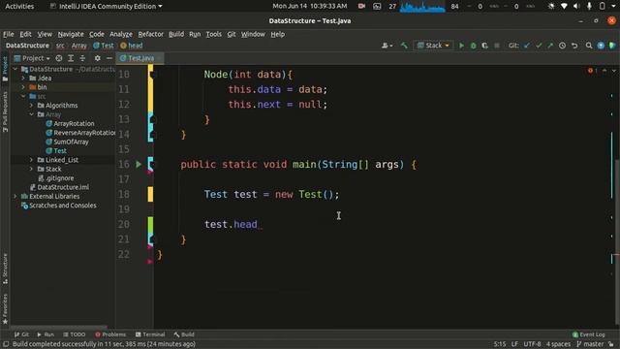
Task: Click Git Push arrow icon
Action: (x=550, y=46)
